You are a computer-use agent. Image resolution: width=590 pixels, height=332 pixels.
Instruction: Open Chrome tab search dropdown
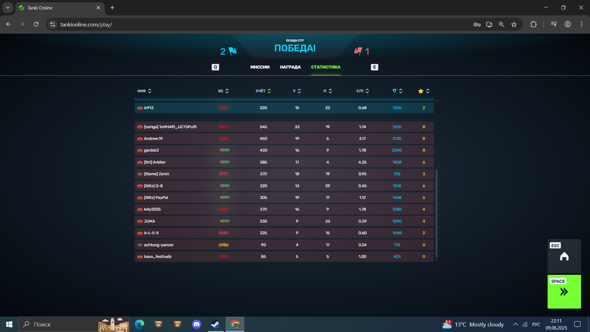pyautogui.click(x=8, y=8)
